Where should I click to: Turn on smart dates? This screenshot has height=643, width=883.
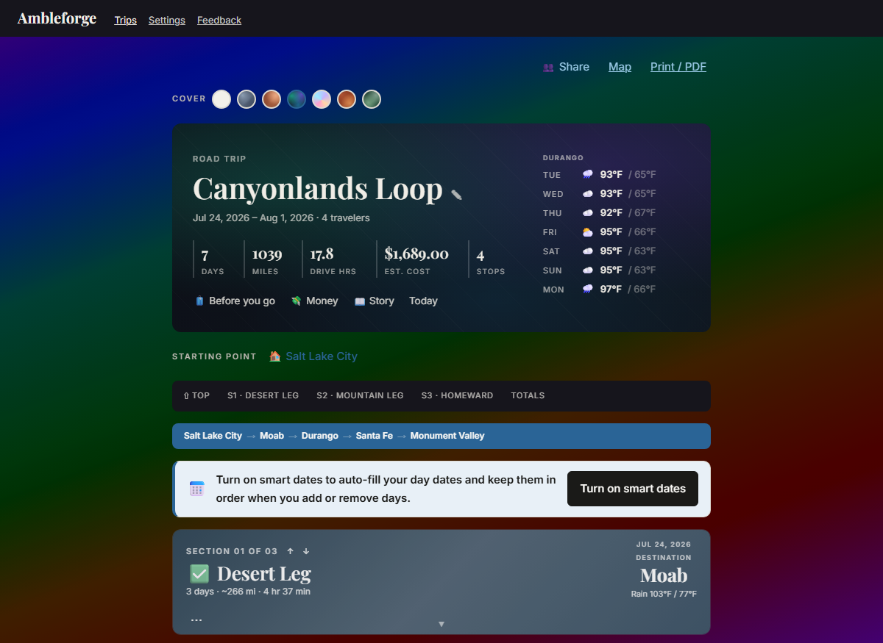click(633, 489)
